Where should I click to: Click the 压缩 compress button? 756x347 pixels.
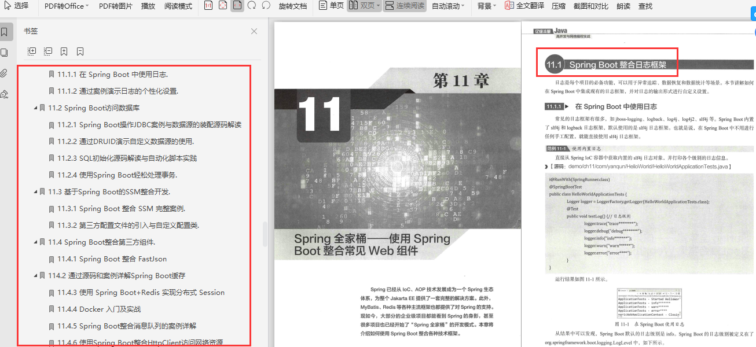[559, 6]
